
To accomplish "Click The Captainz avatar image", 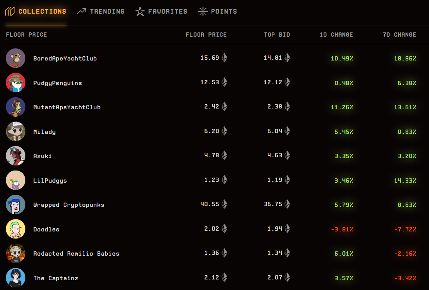I will coord(16,278).
